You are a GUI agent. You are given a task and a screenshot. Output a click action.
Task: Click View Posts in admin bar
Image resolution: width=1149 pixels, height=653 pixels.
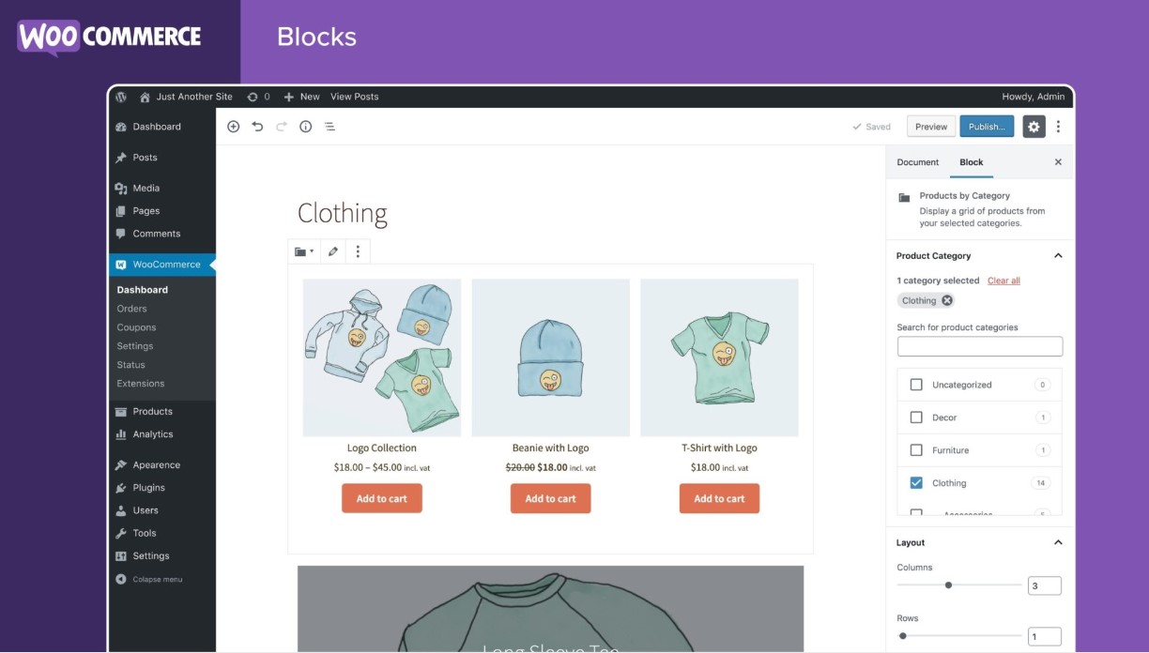[x=355, y=97]
